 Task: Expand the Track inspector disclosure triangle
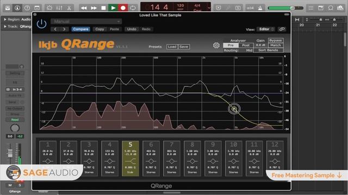point(5,27)
